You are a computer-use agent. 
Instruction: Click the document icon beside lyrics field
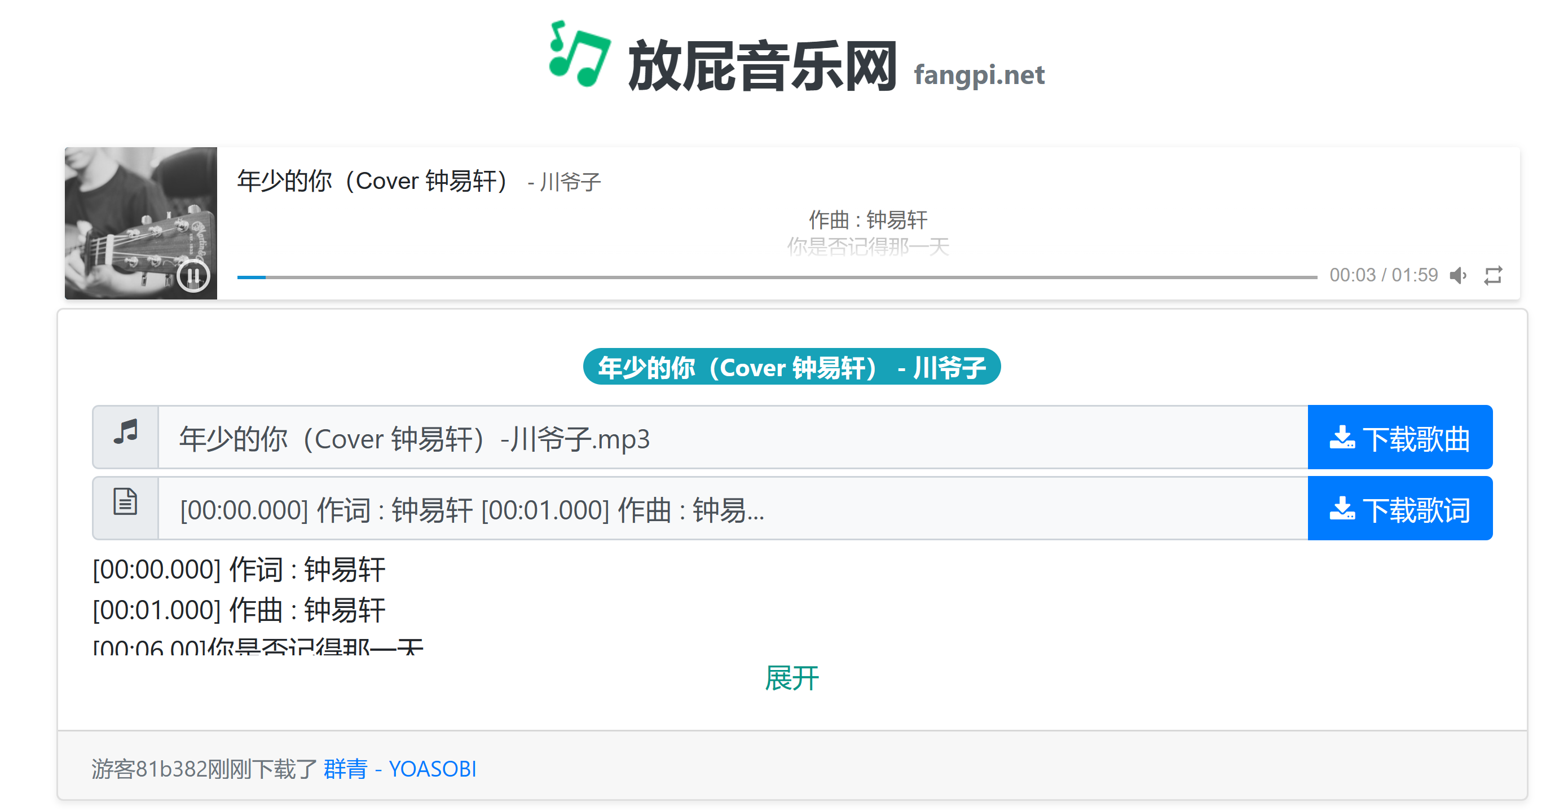pos(125,503)
